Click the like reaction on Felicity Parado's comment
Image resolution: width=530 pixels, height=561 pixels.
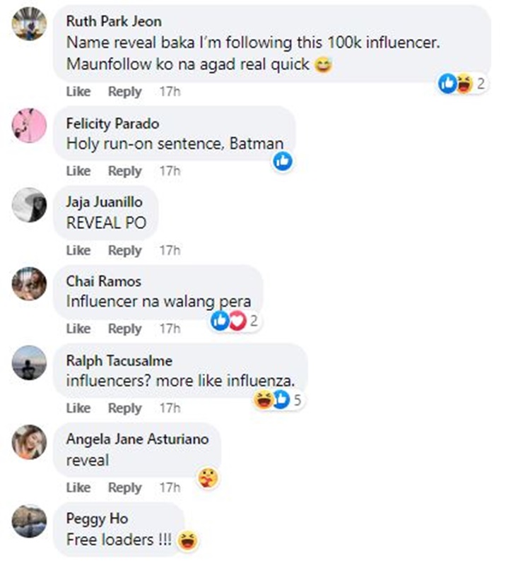coord(283,162)
